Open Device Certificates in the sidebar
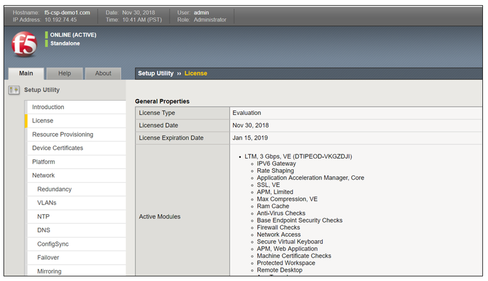This screenshot has width=488, height=281. [76, 148]
